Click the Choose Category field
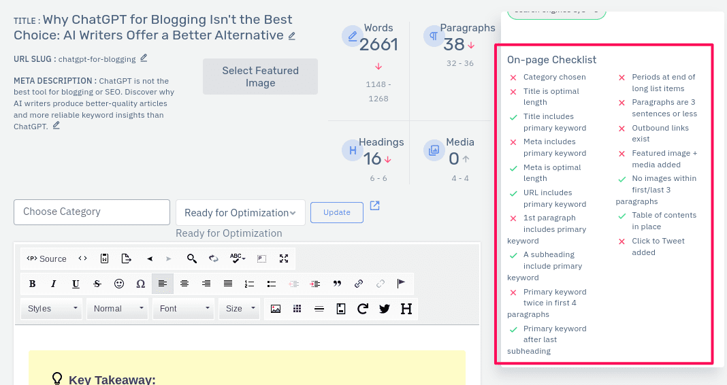727x385 pixels. pyautogui.click(x=92, y=212)
